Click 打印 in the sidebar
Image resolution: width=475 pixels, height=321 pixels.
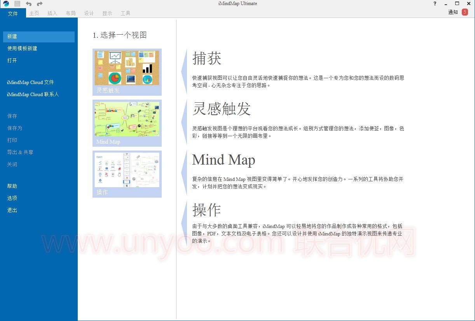pos(12,140)
